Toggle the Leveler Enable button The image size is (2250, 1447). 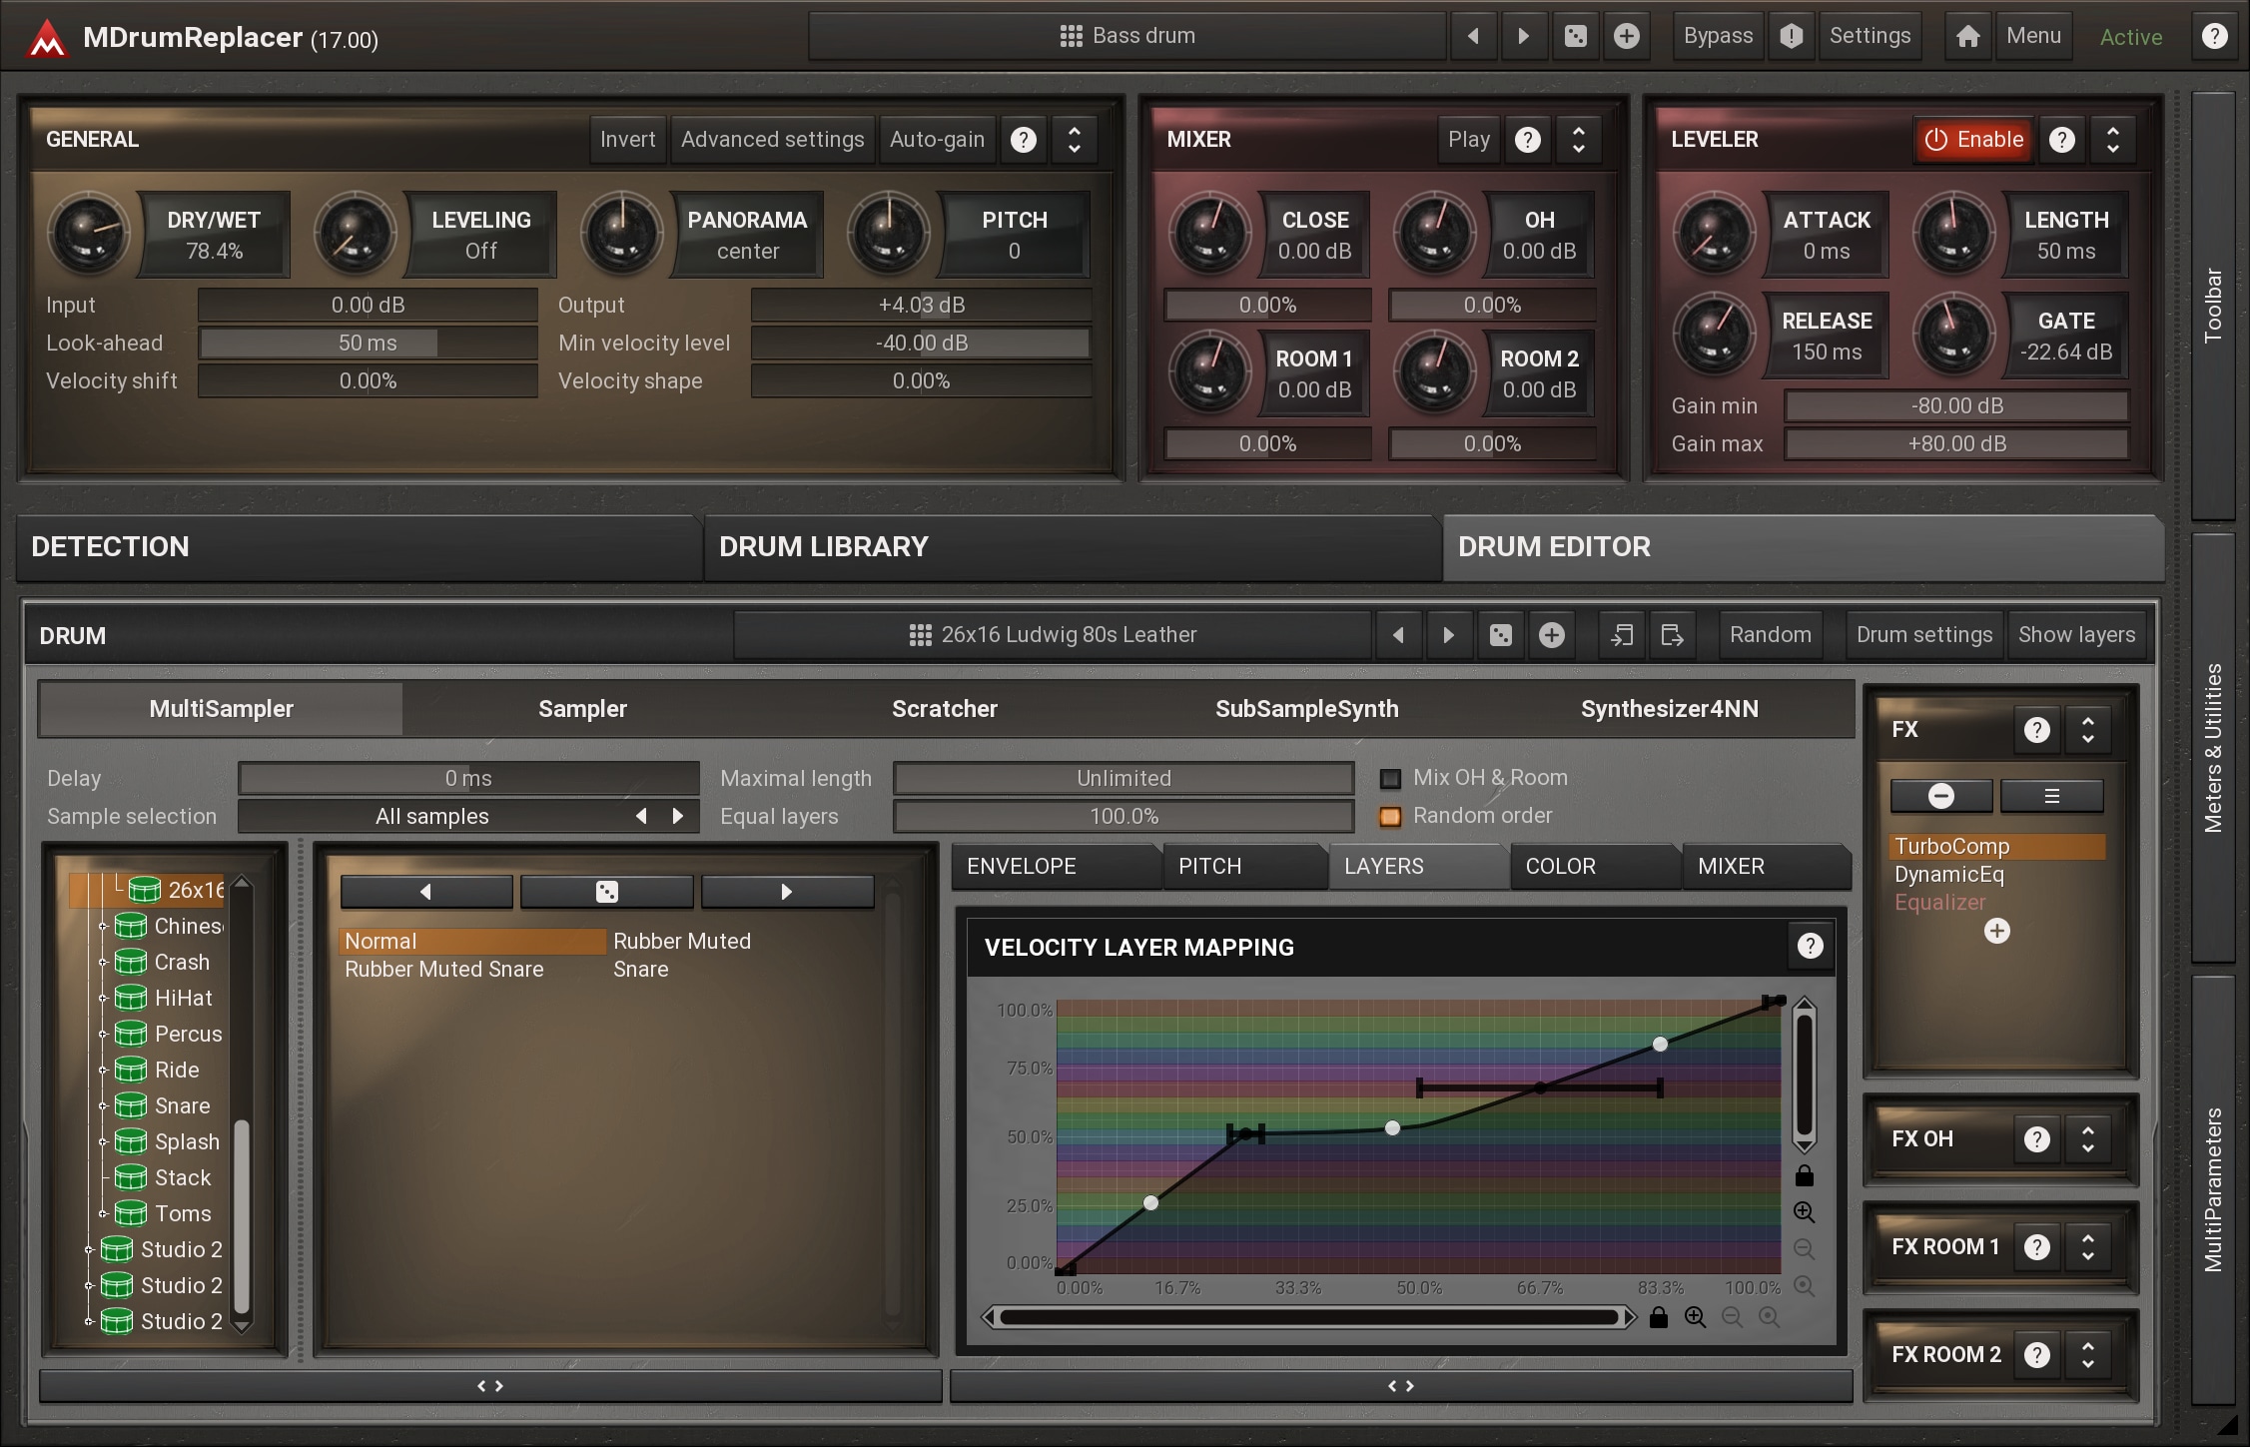coord(1973,140)
